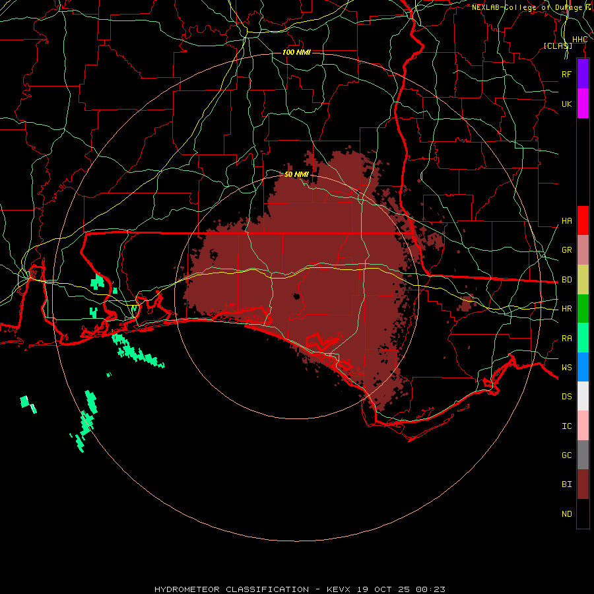594x594 pixels.
Task: Click the '[CLAS]' units label
Action: click(x=558, y=46)
